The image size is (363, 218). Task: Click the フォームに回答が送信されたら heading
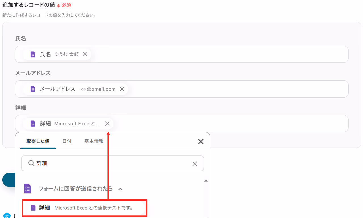click(x=76, y=189)
